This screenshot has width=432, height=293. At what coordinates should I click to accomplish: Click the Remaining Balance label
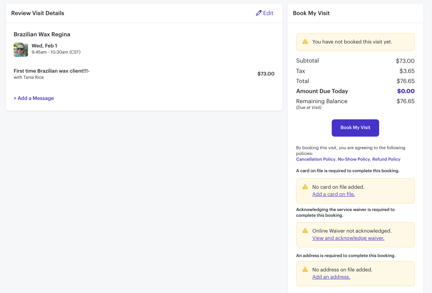(322, 101)
